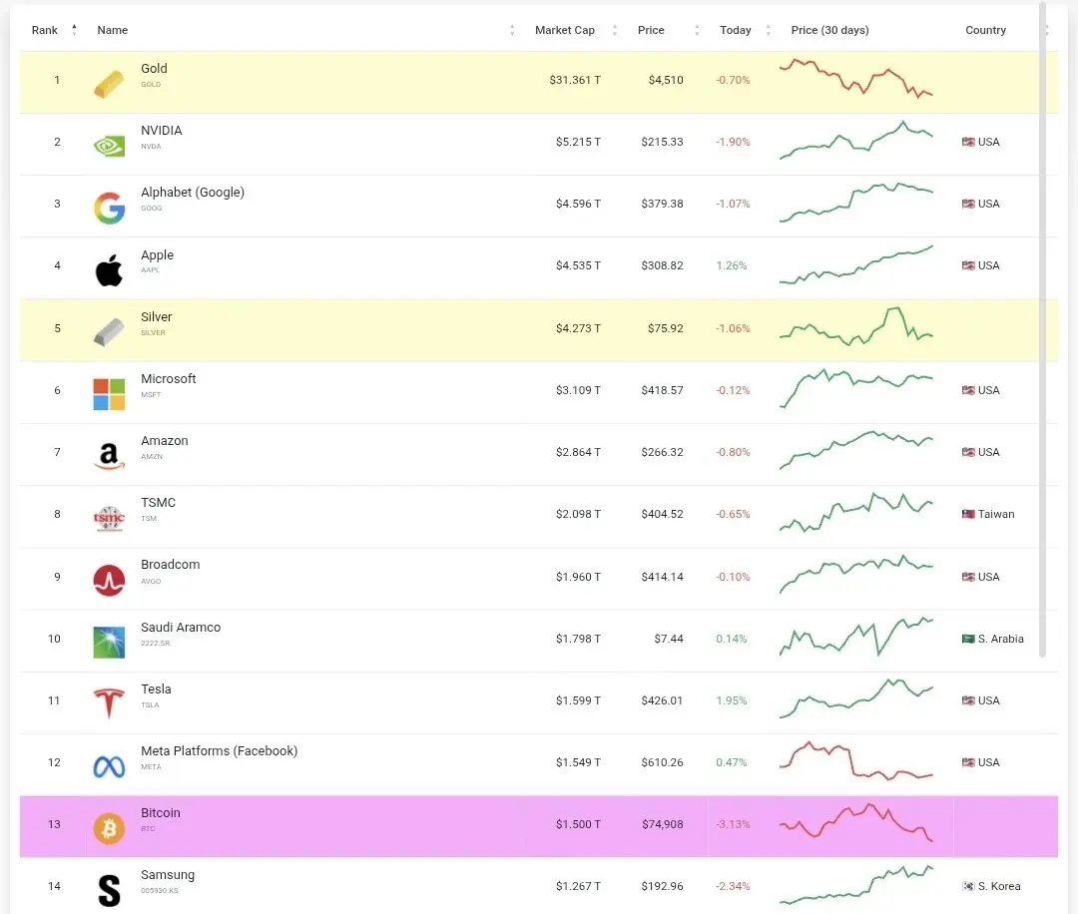Image resolution: width=1078 pixels, height=914 pixels.
Task: Open the Tesla company link
Action: point(156,689)
